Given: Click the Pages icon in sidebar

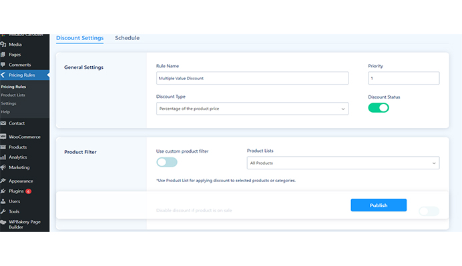Looking at the screenshot, I should pyautogui.click(x=3, y=55).
